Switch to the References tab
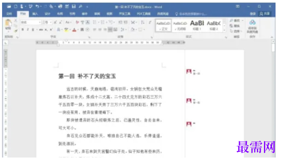This screenshot has width=283, height=160. tap(72, 14)
